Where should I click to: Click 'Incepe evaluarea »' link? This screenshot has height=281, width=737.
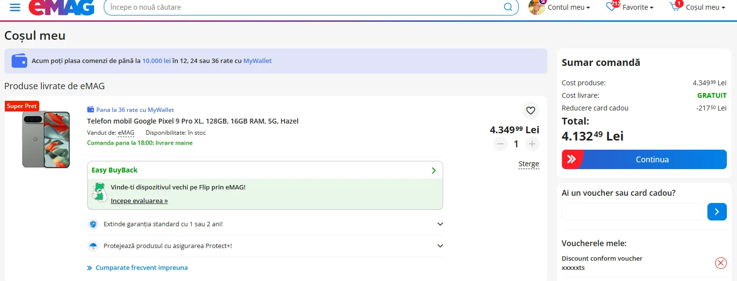pyautogui.click(x=139, y=201)
